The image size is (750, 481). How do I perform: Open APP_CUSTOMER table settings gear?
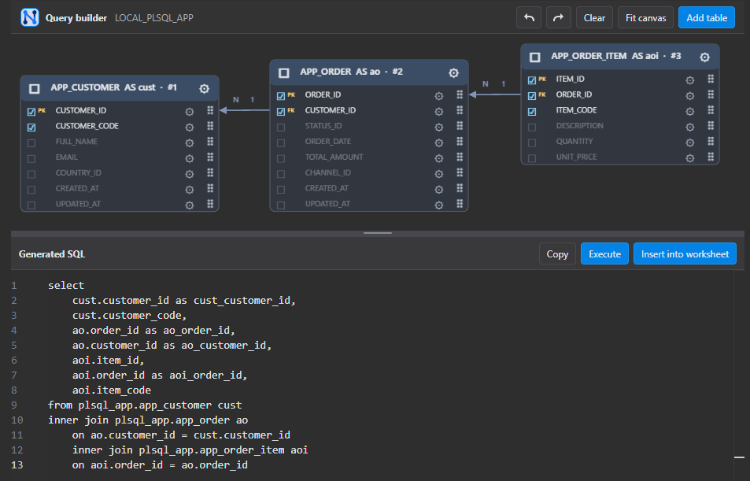pyautogui.click(x=205, y=88)
